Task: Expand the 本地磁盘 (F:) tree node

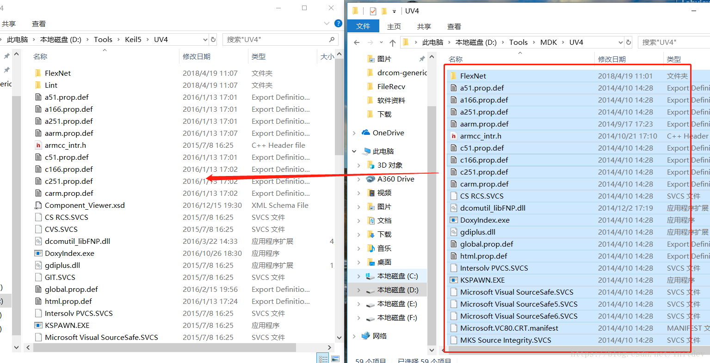Action: click(x=359, y=318)
